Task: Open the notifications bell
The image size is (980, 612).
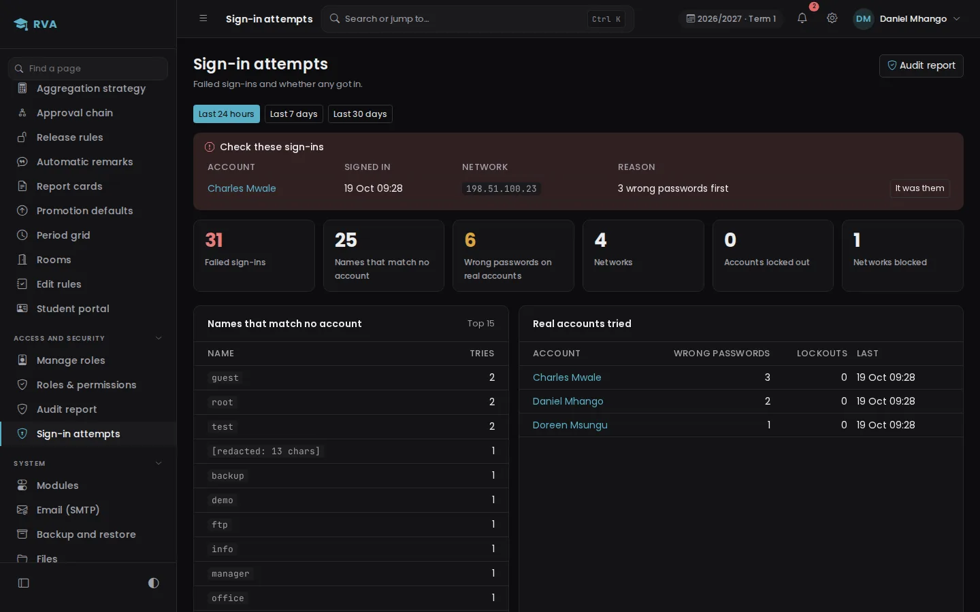Action: click(802, 18)
